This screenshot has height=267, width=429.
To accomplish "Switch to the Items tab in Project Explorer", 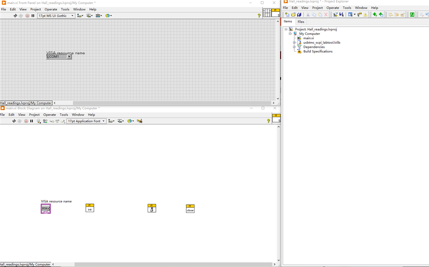I will tap(288, 21).
